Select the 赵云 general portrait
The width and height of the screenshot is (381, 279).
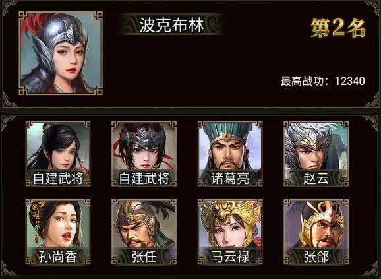pos(316,154)
